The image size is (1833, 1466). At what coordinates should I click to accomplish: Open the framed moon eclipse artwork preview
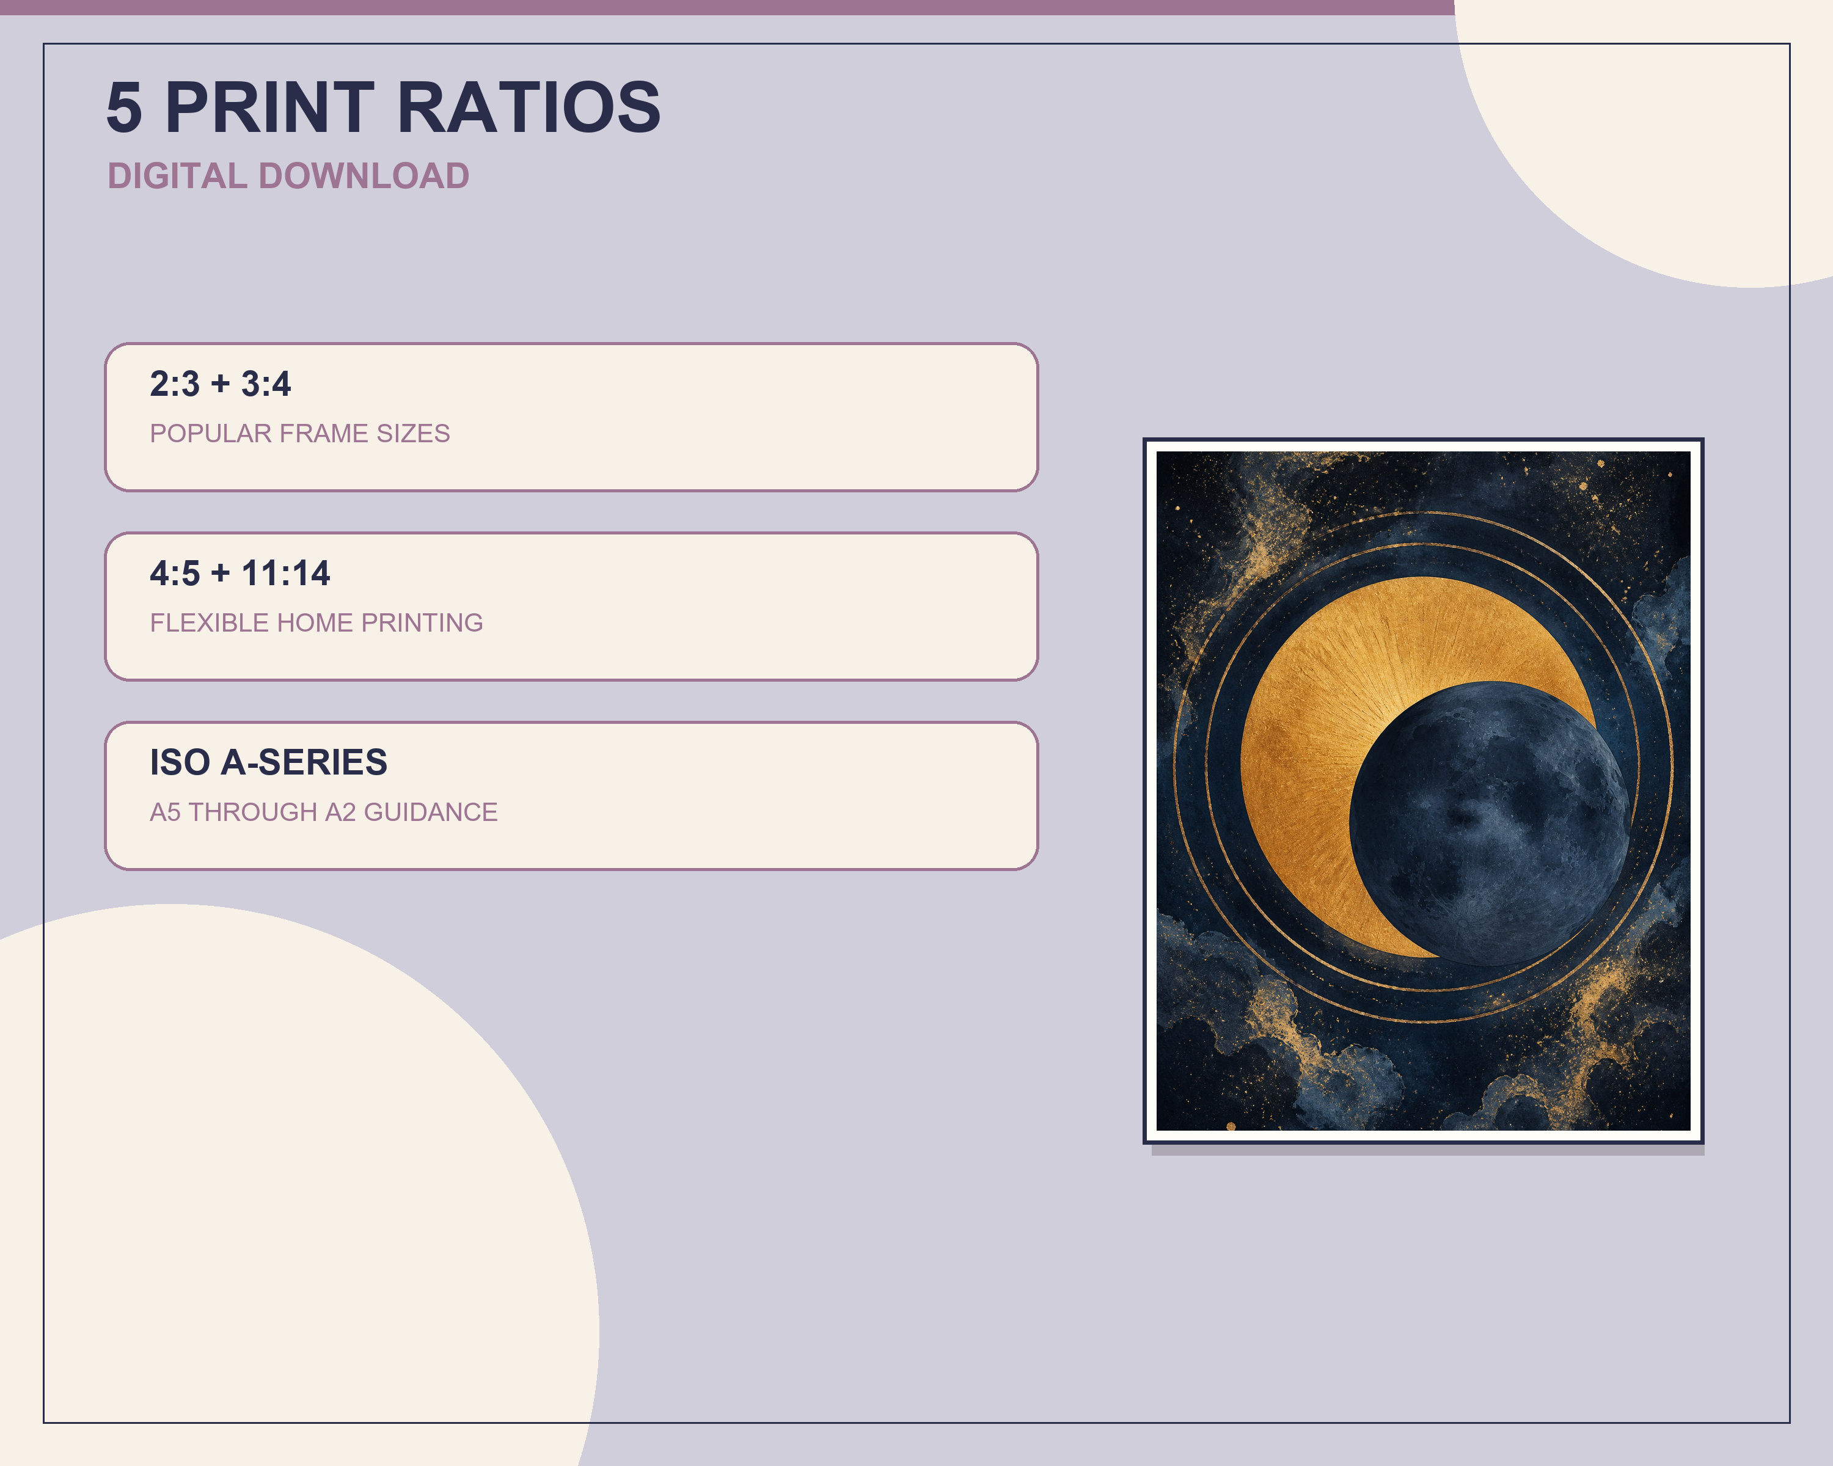[x=1423, y=791]
